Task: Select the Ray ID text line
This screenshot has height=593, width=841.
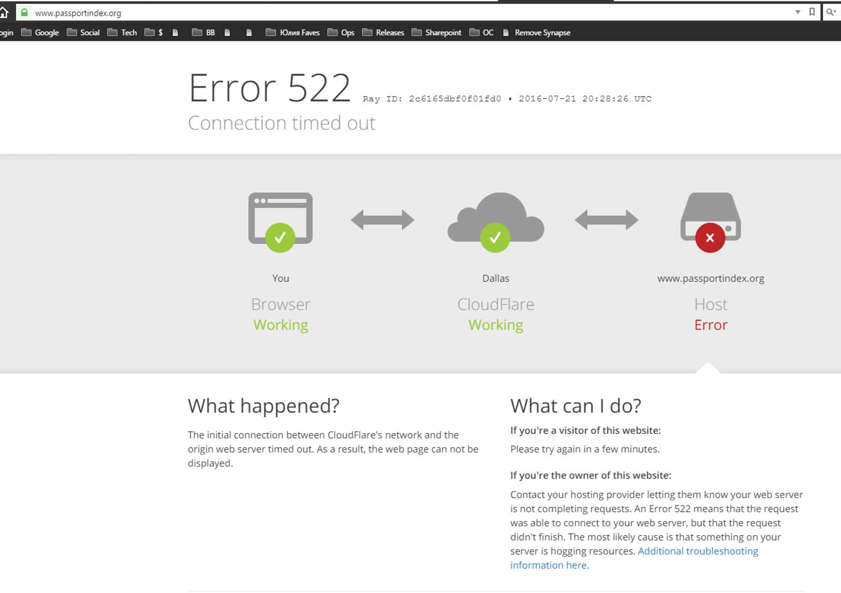Action: pos(507,99)
